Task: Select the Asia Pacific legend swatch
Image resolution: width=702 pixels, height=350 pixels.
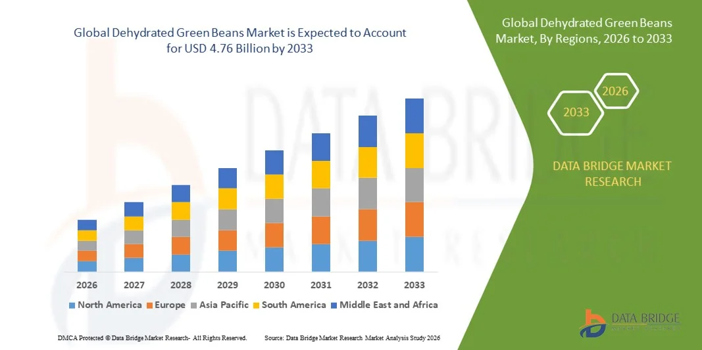Action: (191, 305)
